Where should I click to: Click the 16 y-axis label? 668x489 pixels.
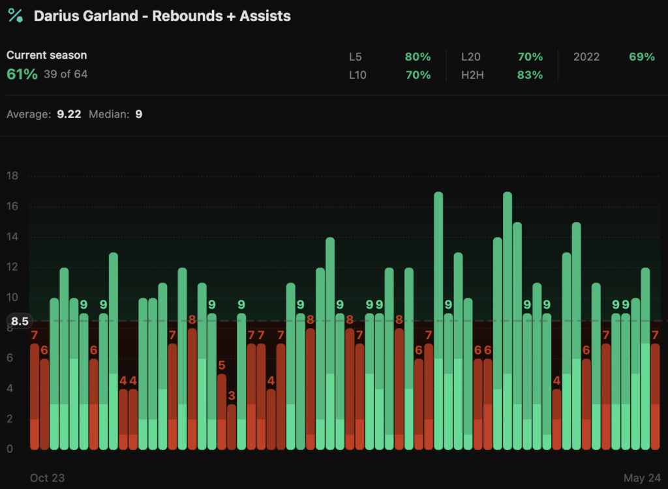click(x=12, y=206)
